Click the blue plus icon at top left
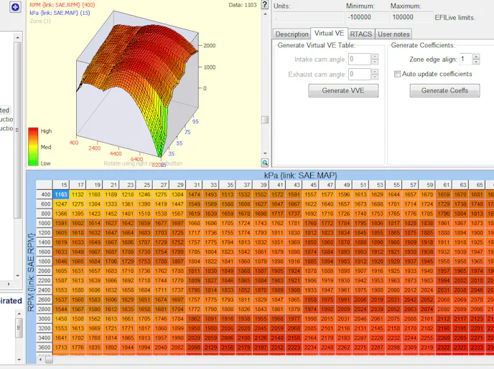Image resolution: width=494 pixels, height=369 pixels. pyautogui.click(x=15, y=6)
